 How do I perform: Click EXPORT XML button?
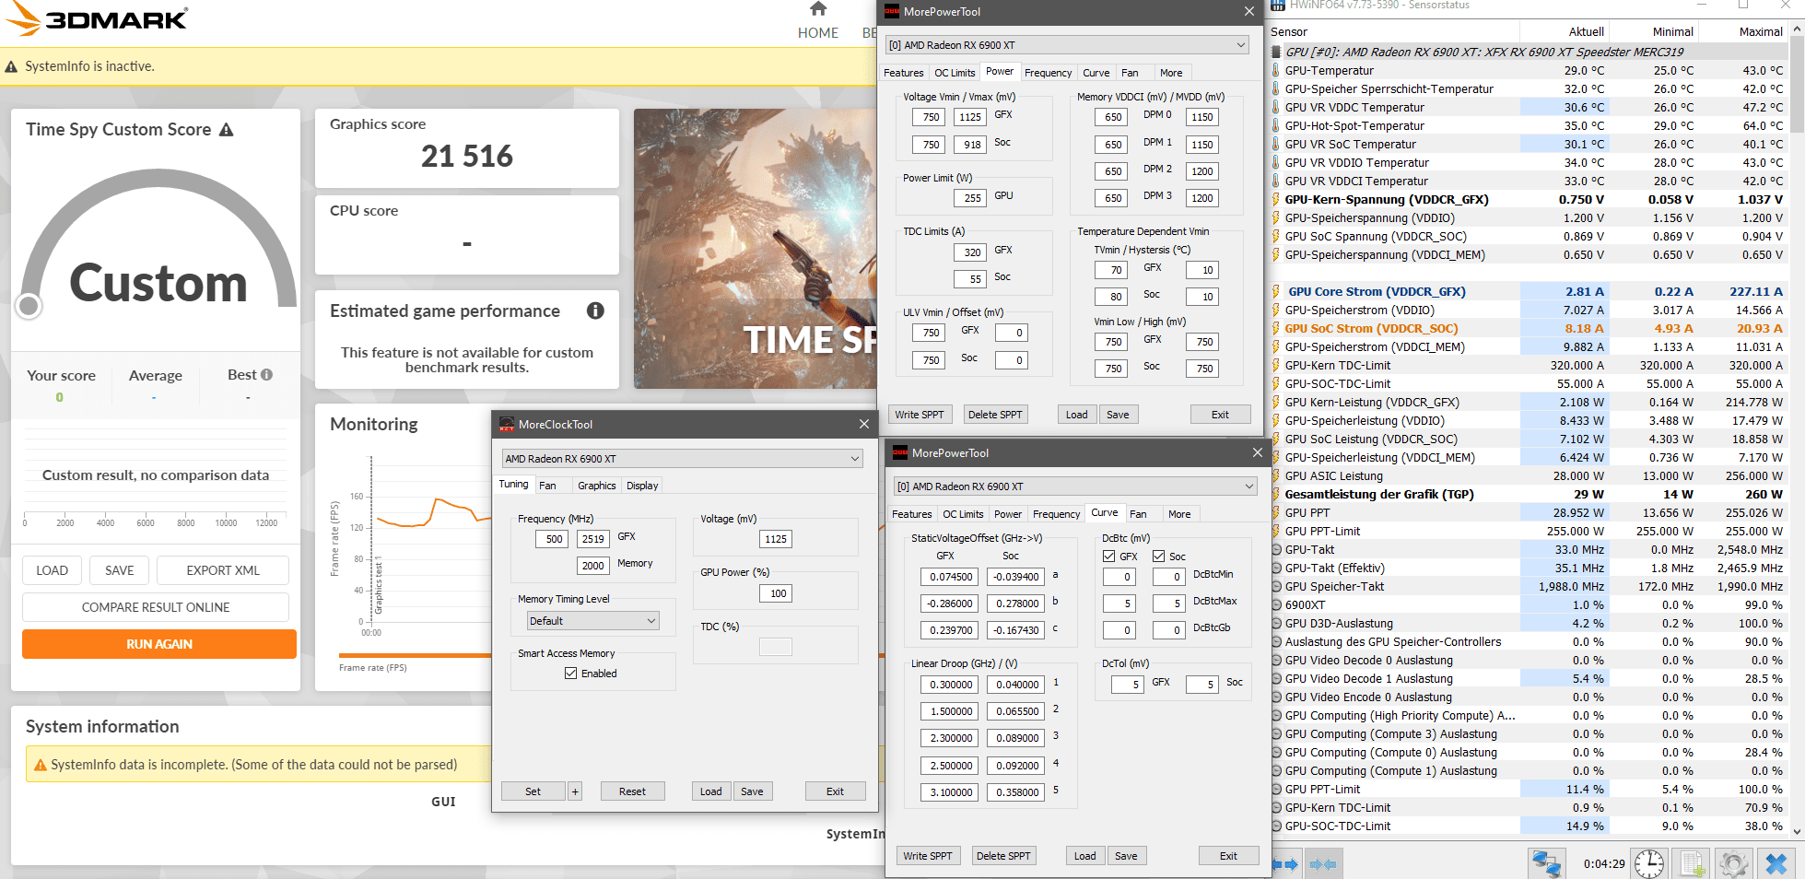point(223,570)
